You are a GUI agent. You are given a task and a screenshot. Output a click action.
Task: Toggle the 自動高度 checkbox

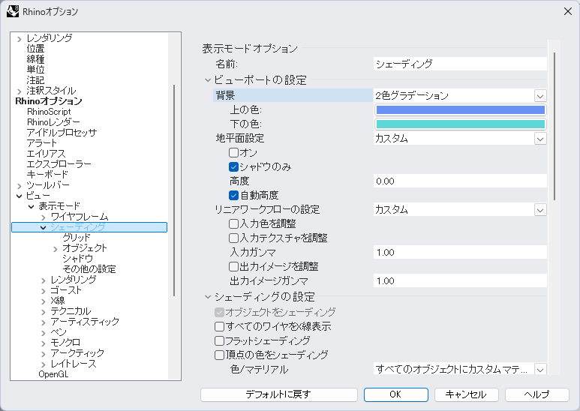coord(233,195)
